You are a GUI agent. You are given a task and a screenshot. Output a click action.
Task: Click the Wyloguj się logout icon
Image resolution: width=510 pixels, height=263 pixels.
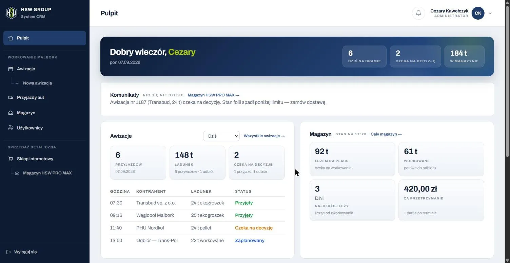9,252
